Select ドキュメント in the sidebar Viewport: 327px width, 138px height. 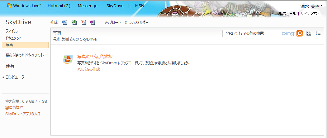click(x=14, y=38)
